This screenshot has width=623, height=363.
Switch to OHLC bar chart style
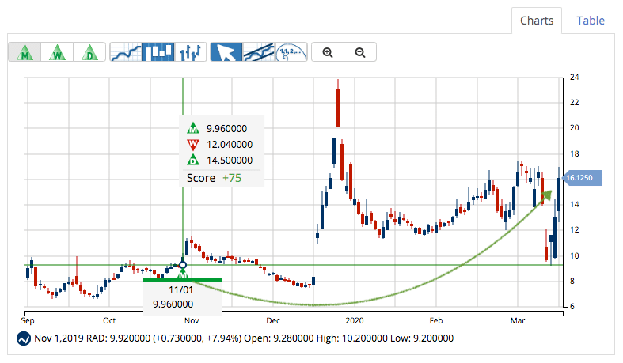[191, 52]
